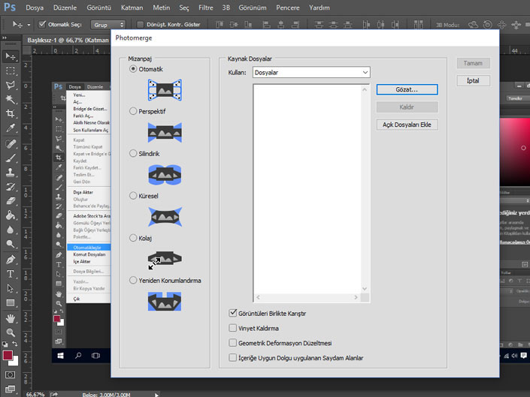Click the İptal button
This screenshot has height=397, width=530.
coord(473,80)
